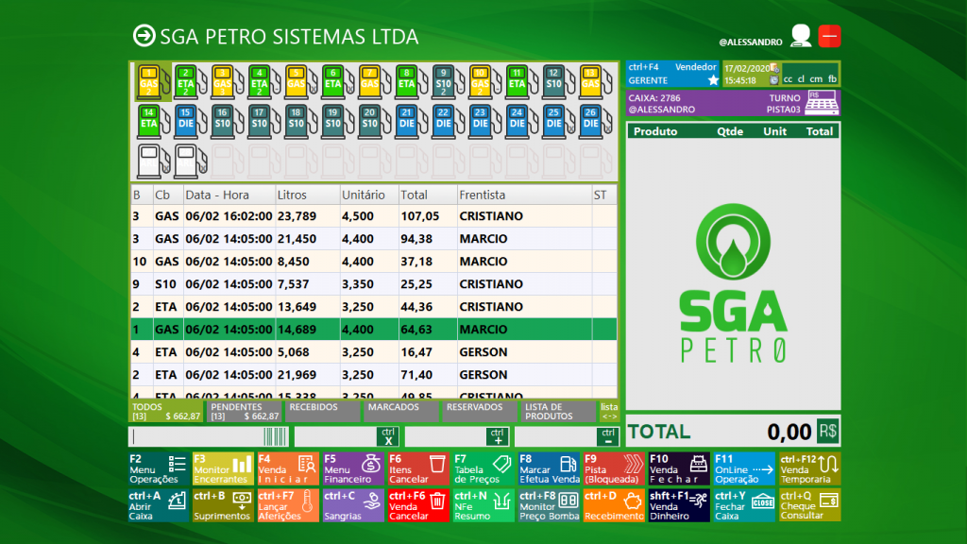Image resolution: width=967 pixels, height=544 pixels.
Task: Select fuel pump 8 ETA
Action: click(410, 82)
